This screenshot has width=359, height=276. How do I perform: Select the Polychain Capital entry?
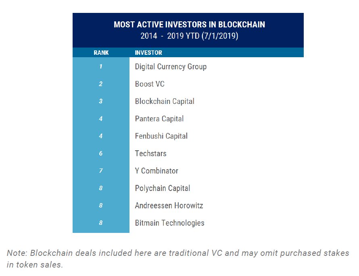pyautogui.click(x=163, y=188)
